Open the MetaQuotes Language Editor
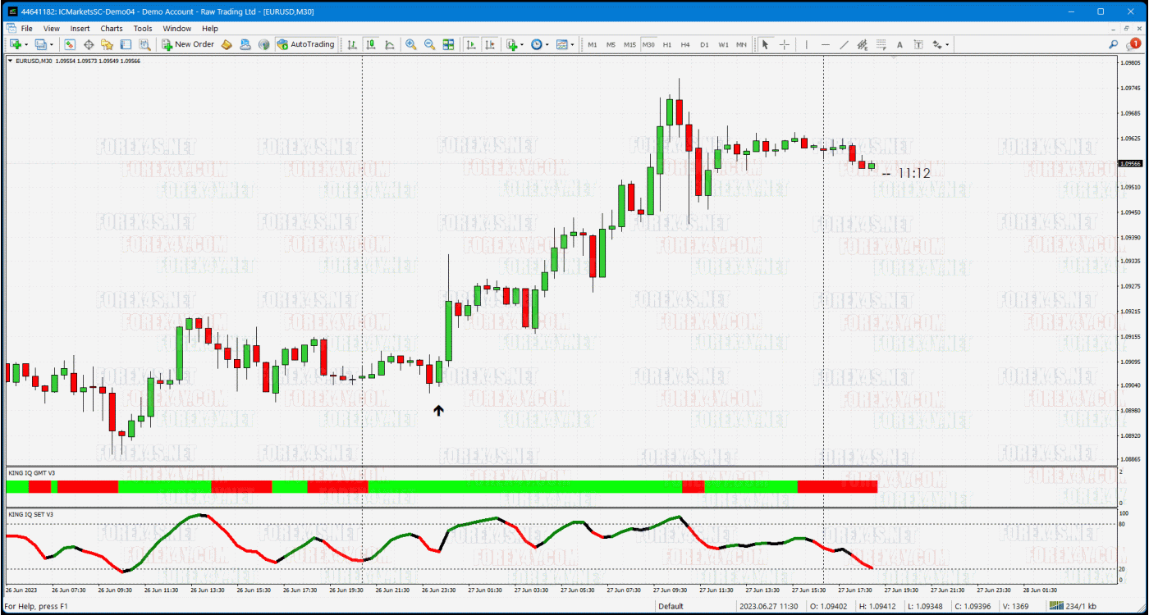 tap(225, 45)
